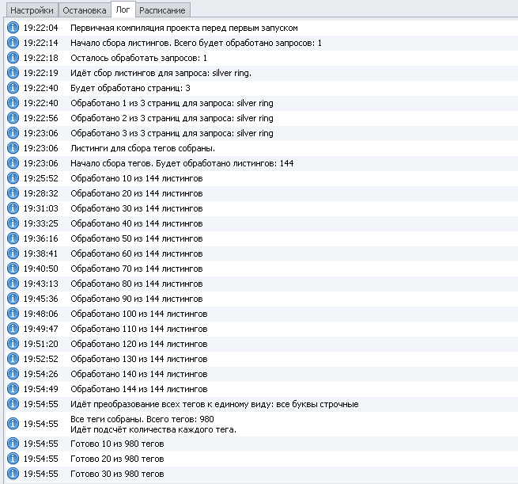Click info icon of the 19:25:52 entry
Image resolution: width=518 pixels, height=484 pixels.
(13, 178)
